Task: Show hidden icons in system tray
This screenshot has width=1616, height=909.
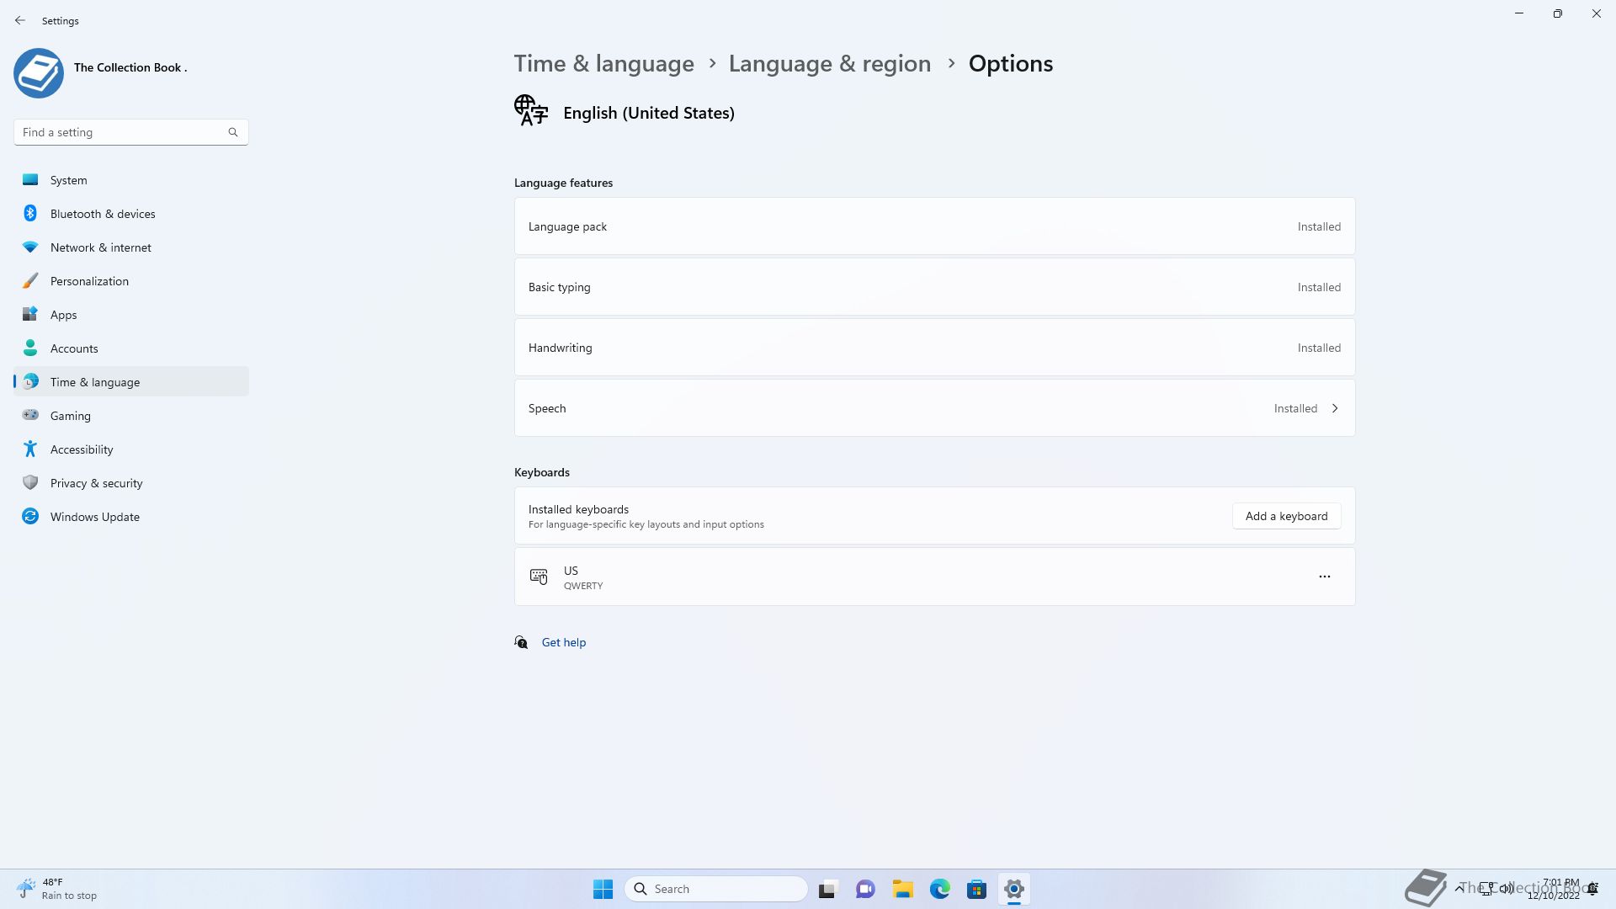Action: pos(1459,888)
